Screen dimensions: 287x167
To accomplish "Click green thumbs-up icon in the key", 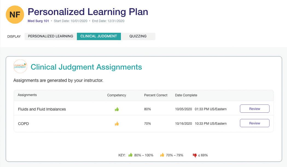I will click(x=131, y=155).
